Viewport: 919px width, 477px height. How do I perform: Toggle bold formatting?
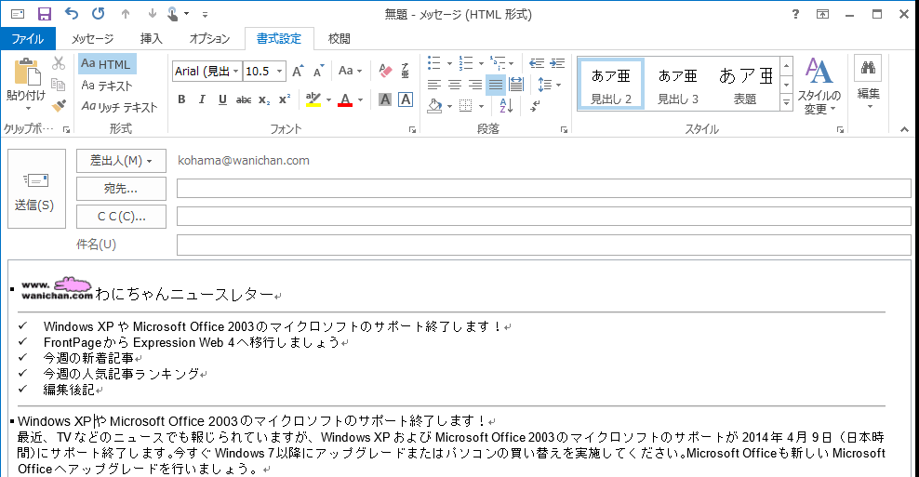(181, 99)
